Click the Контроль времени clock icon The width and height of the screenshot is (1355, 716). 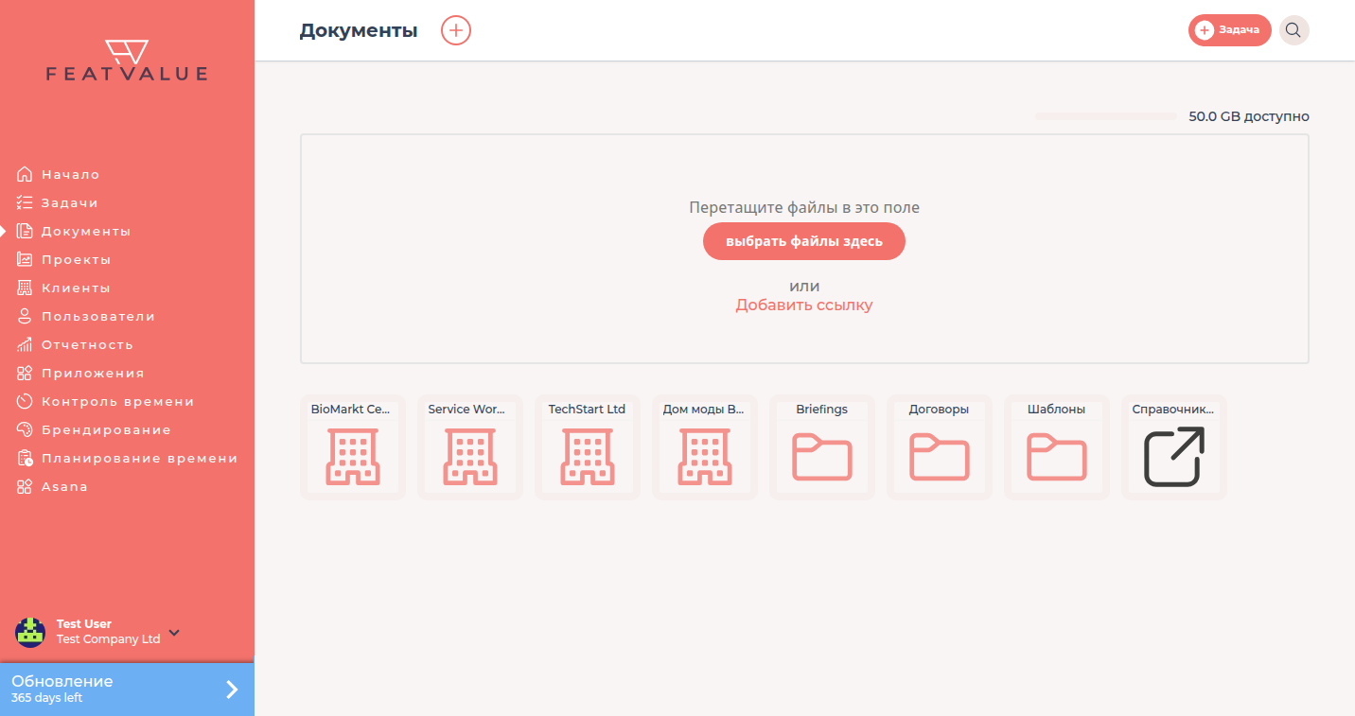pos(25,401)
